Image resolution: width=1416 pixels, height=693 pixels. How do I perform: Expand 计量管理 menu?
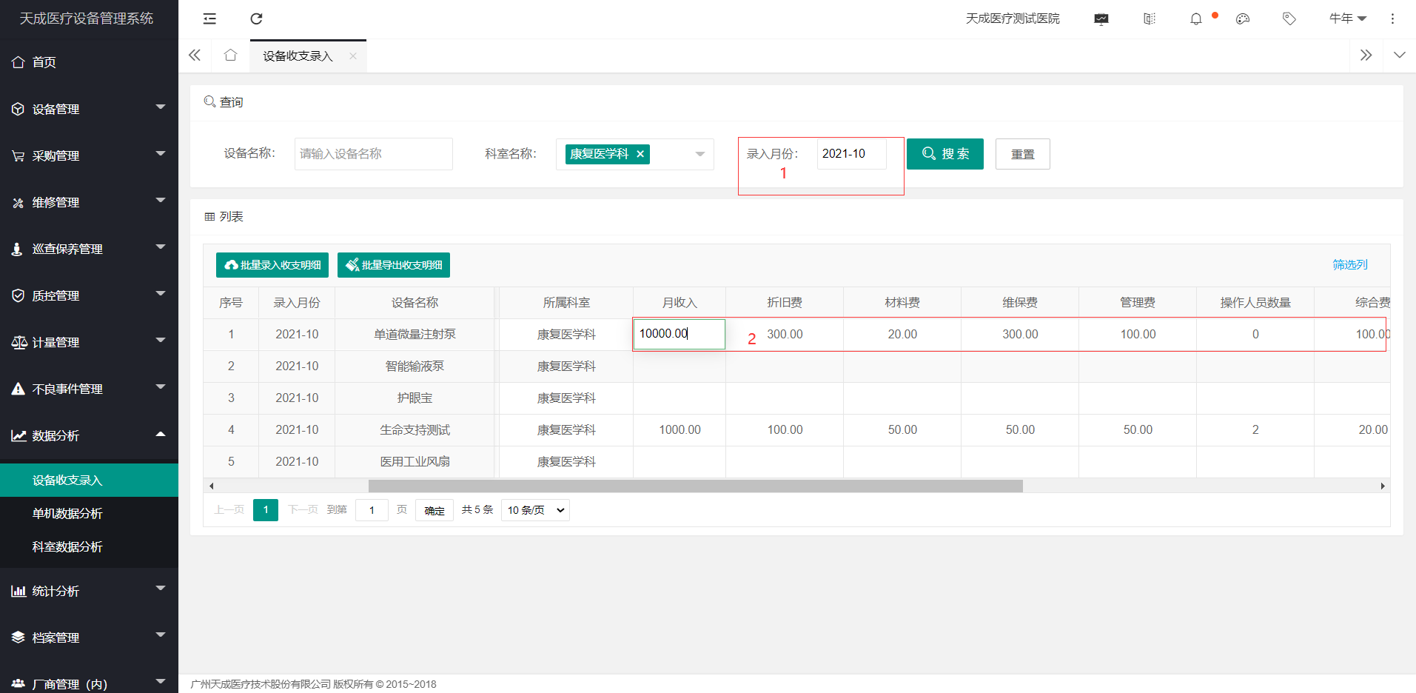point(89,342)
